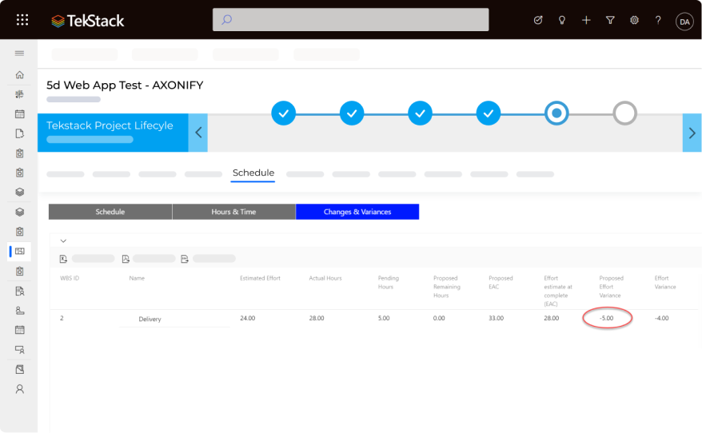Open the task flow checkmark icon
Screen dimensions: 702x433
coord(538,20)
